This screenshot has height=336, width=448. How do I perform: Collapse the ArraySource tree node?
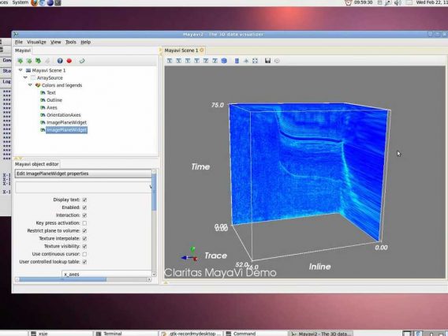[x=25, y=77]
